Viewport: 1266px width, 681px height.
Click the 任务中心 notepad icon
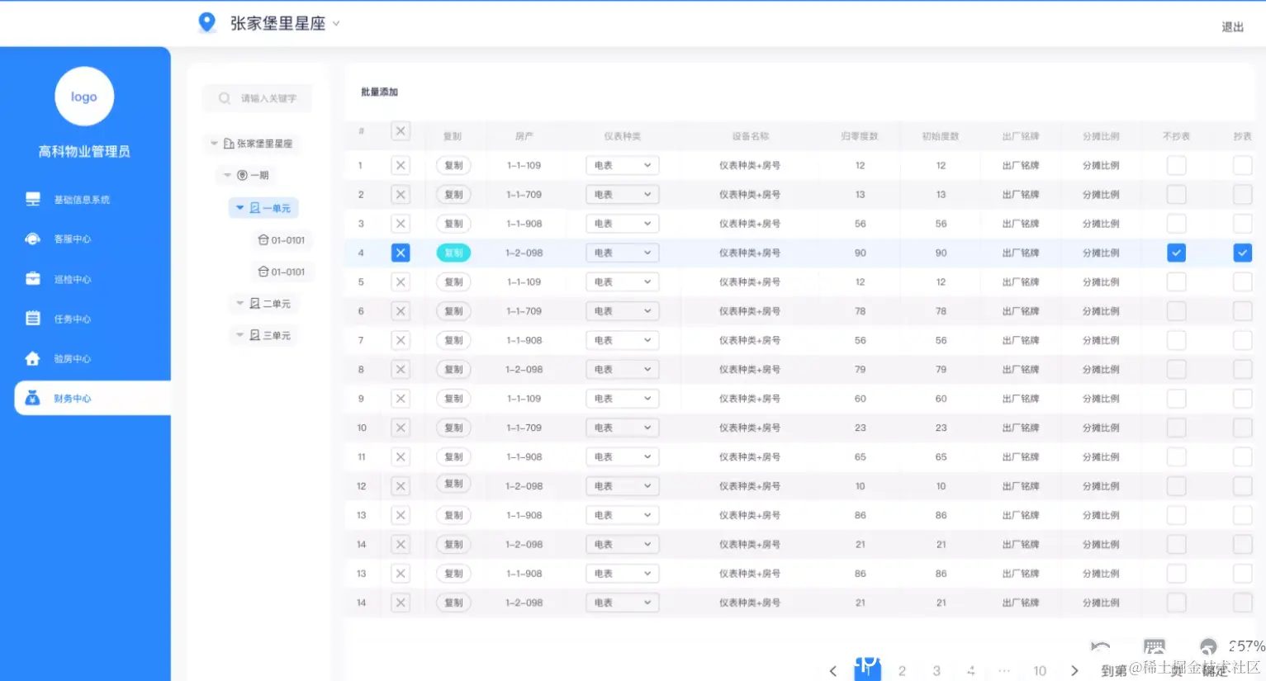(33, 318)
